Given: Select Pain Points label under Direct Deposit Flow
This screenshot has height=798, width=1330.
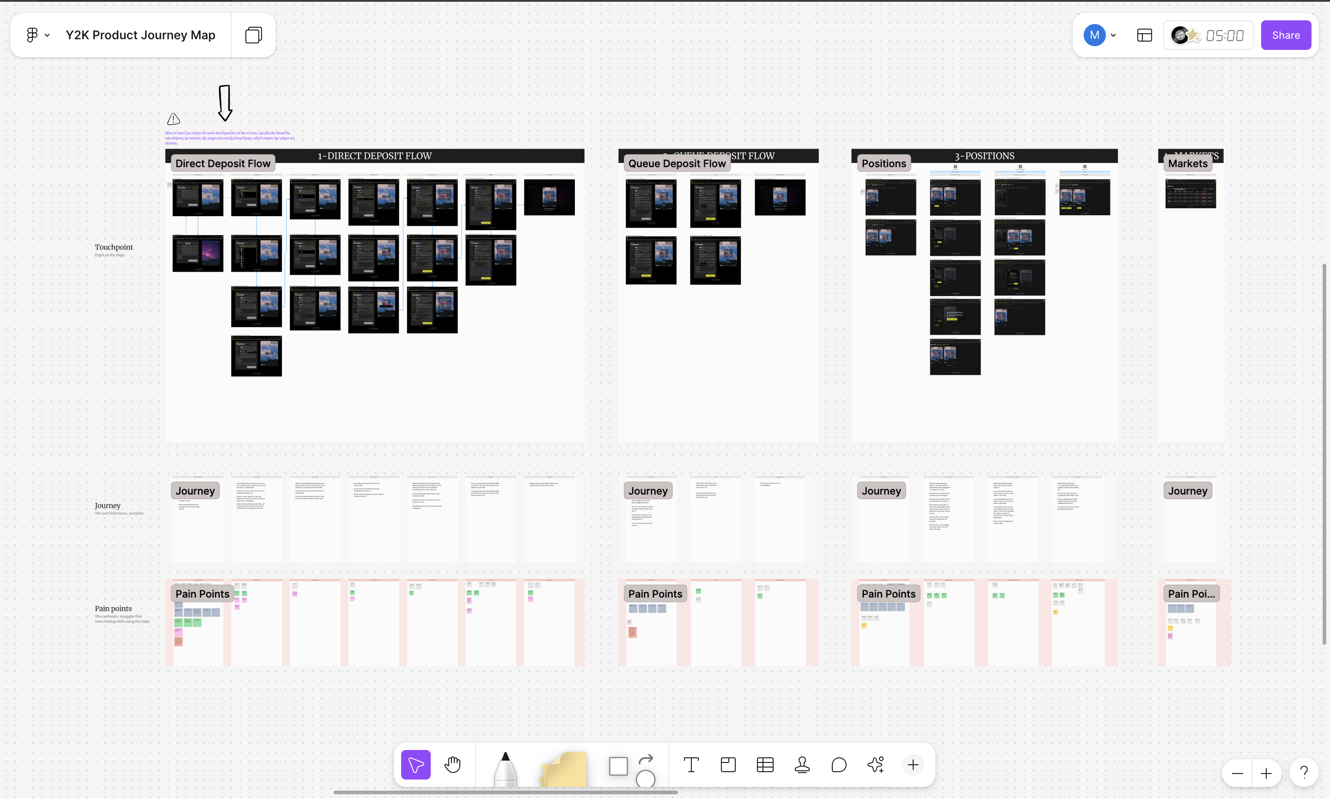Looking at the screenshot, I should [x=202, y=594].
